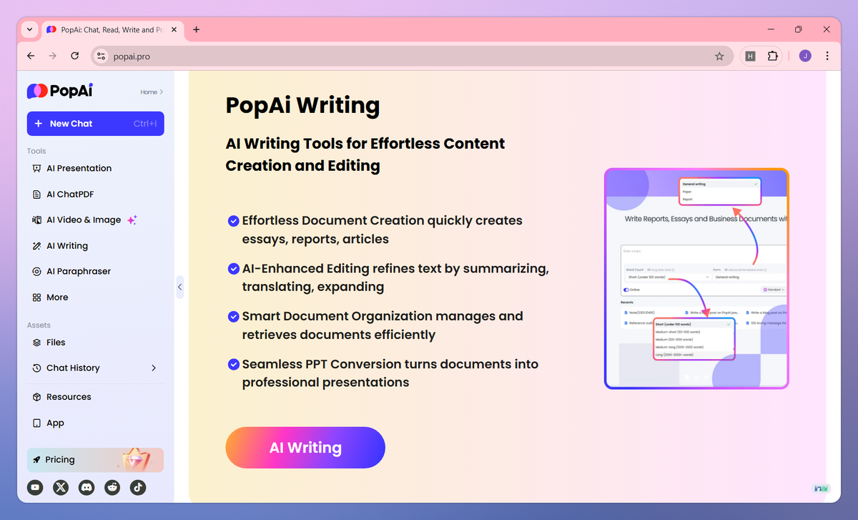Toggle the browser extensions panel

(x=773, y=56)
